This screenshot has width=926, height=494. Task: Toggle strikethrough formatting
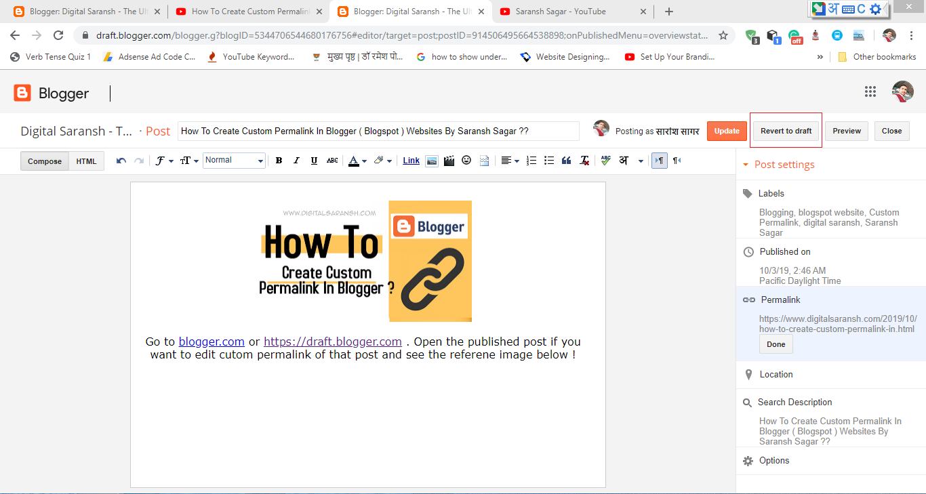(332, 161)
